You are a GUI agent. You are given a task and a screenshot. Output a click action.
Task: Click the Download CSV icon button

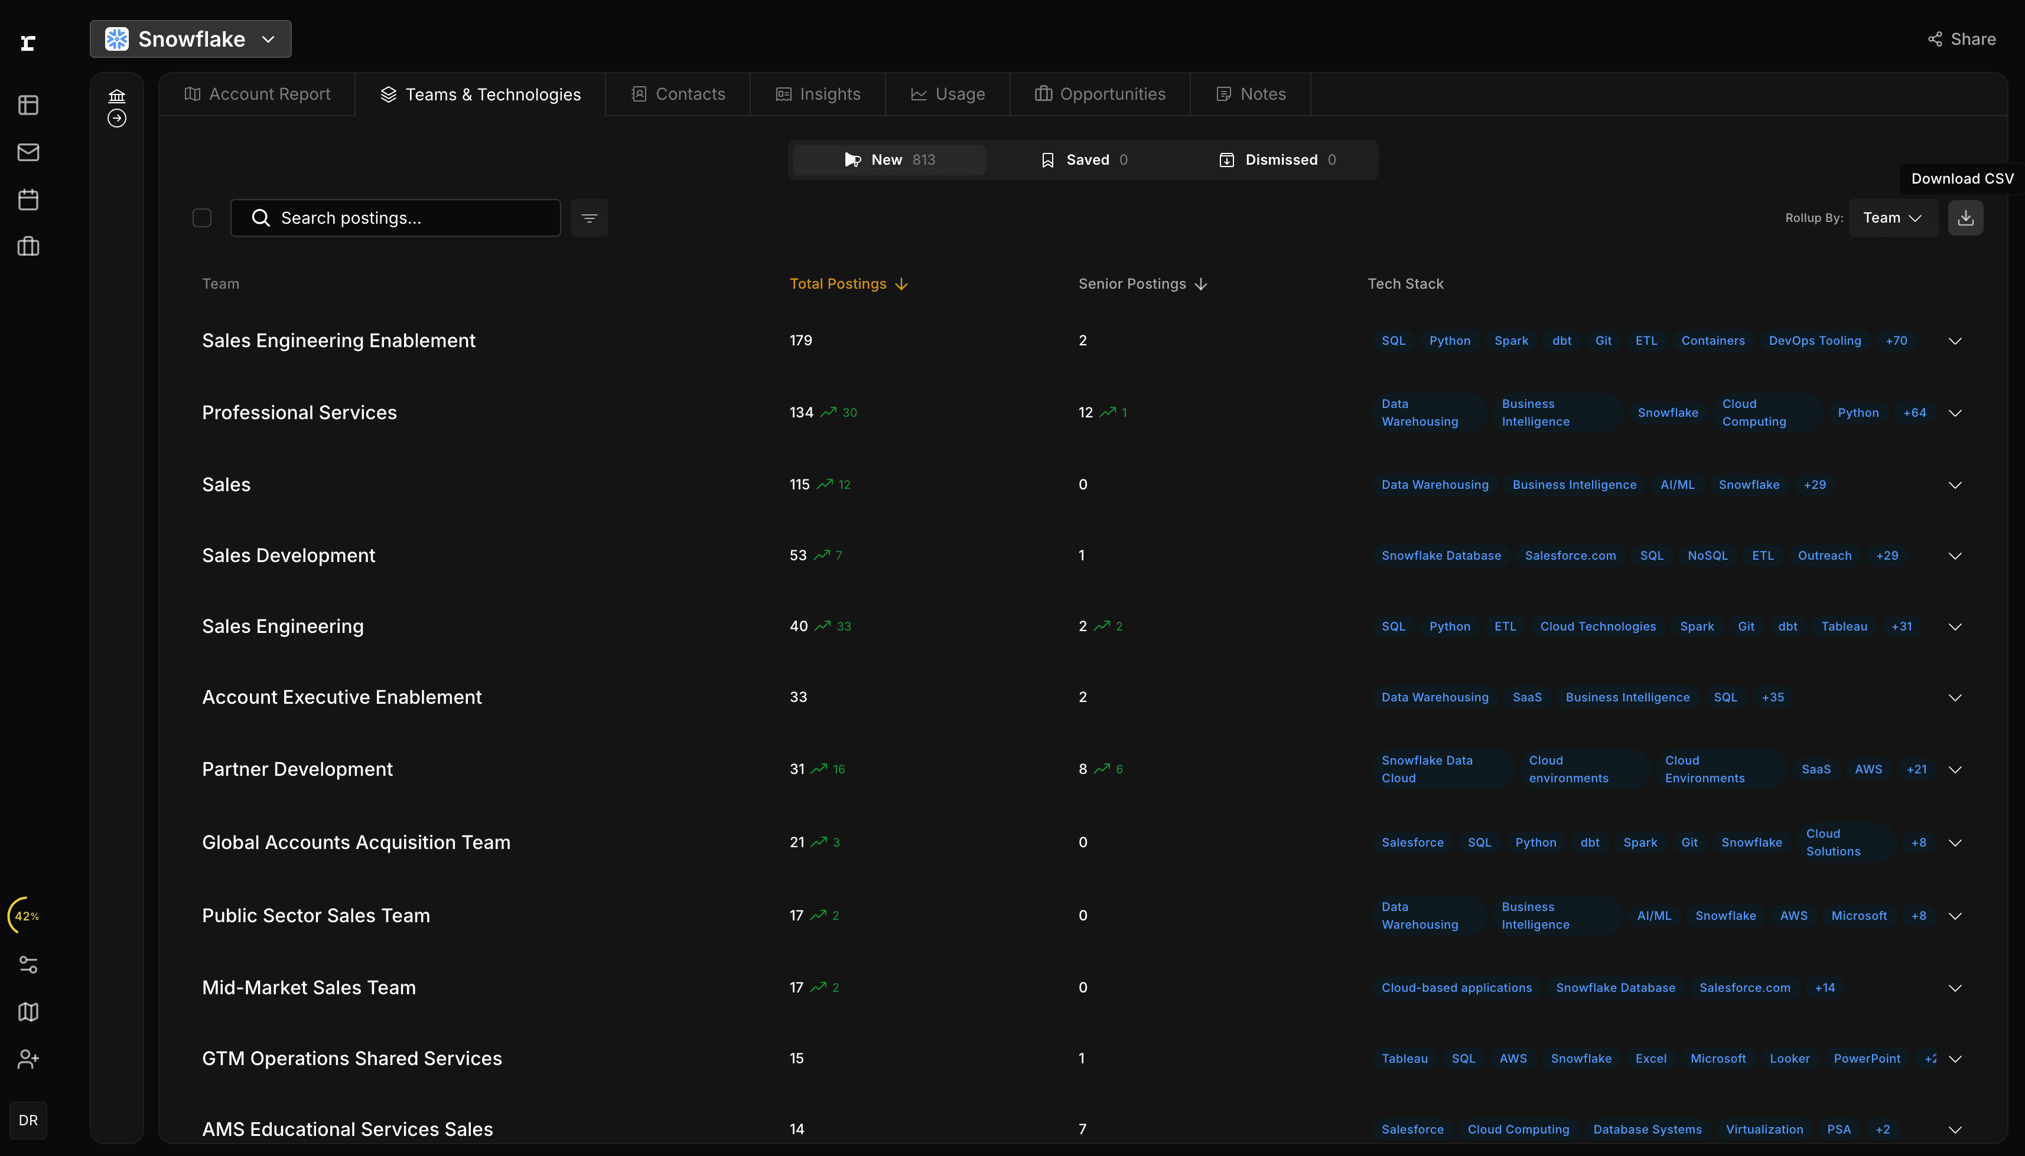[1965, 217]
